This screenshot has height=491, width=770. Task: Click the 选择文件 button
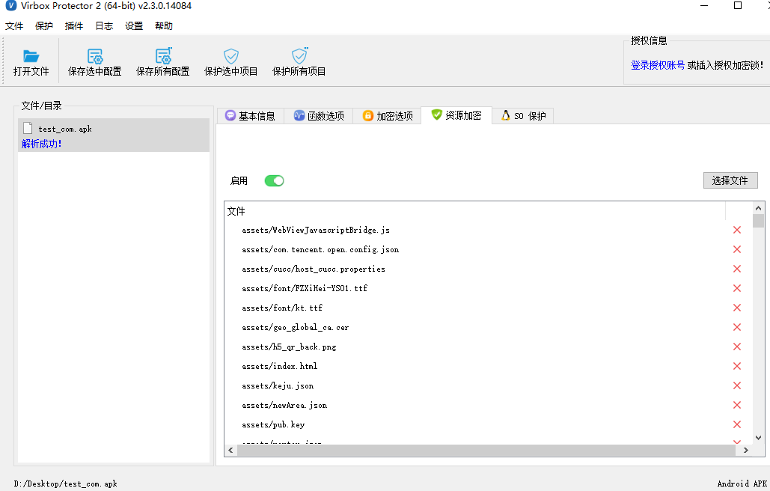[730, 180]
